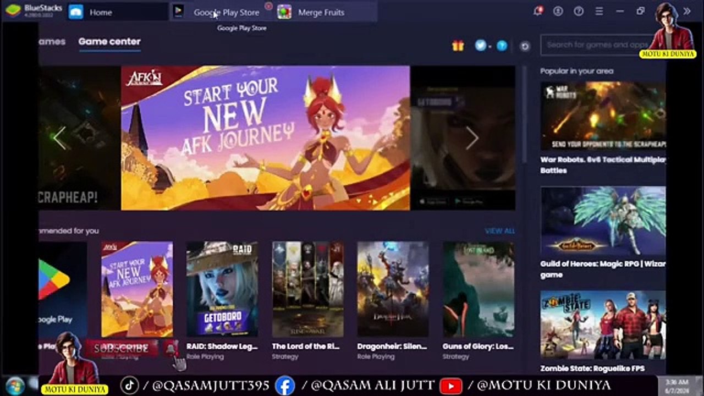Open the Twitter bird icon
The image size is (704, 396).
[481, 46]
